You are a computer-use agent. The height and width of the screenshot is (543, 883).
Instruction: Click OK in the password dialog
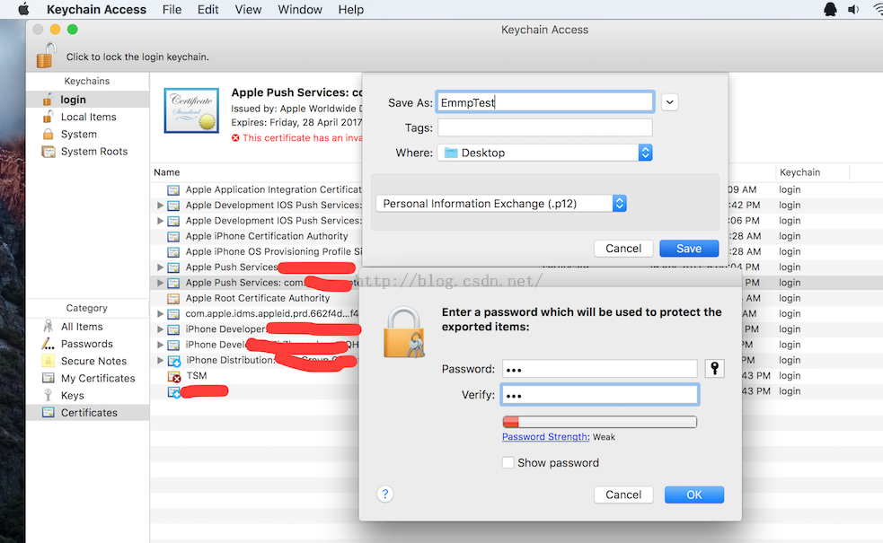[x=693, y=495]
